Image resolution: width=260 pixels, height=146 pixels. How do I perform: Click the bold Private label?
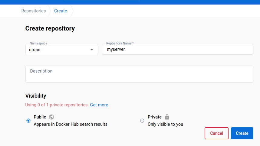(x=155, y=117)
